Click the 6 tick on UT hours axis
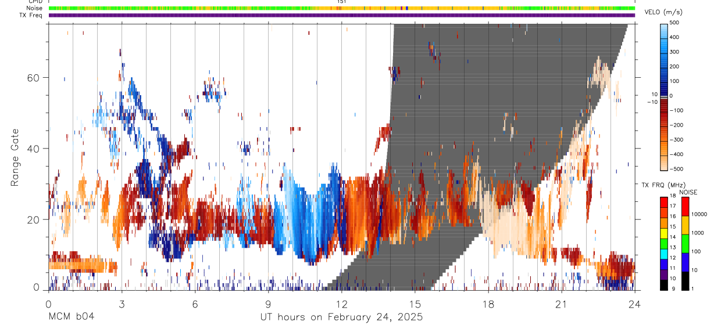Viewport: 714px width, 329px height. click(x=195, y=304)
